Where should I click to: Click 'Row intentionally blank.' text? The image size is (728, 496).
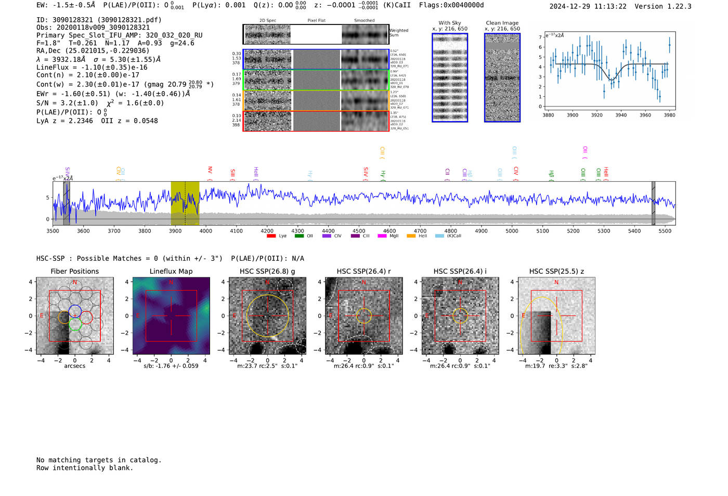point(85,468)
